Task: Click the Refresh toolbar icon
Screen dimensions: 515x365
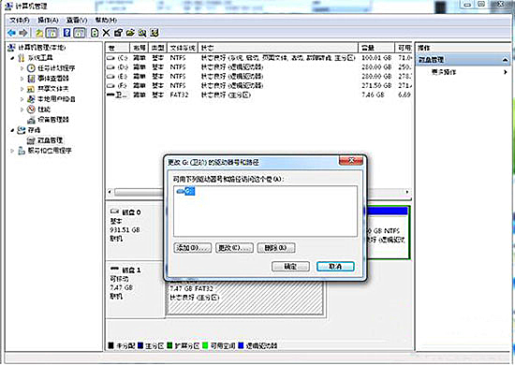Action: (95, 33)
